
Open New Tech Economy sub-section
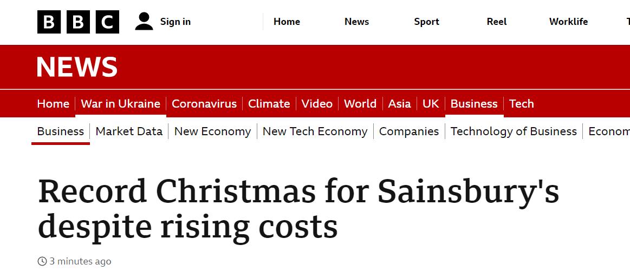[315, 131]
